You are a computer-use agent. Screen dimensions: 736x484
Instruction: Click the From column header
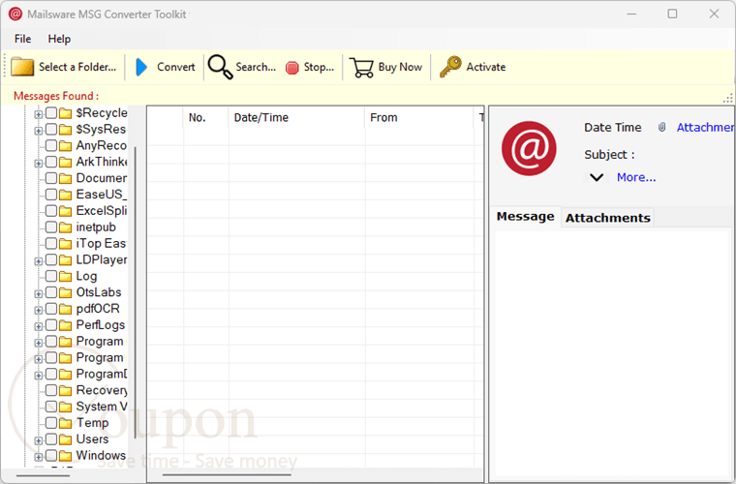(418, 118)
